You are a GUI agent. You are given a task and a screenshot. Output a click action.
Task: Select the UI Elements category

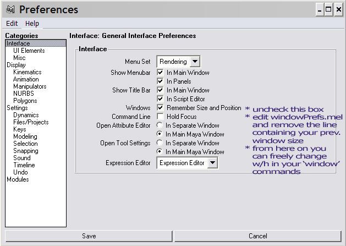(x=29, y=51)
